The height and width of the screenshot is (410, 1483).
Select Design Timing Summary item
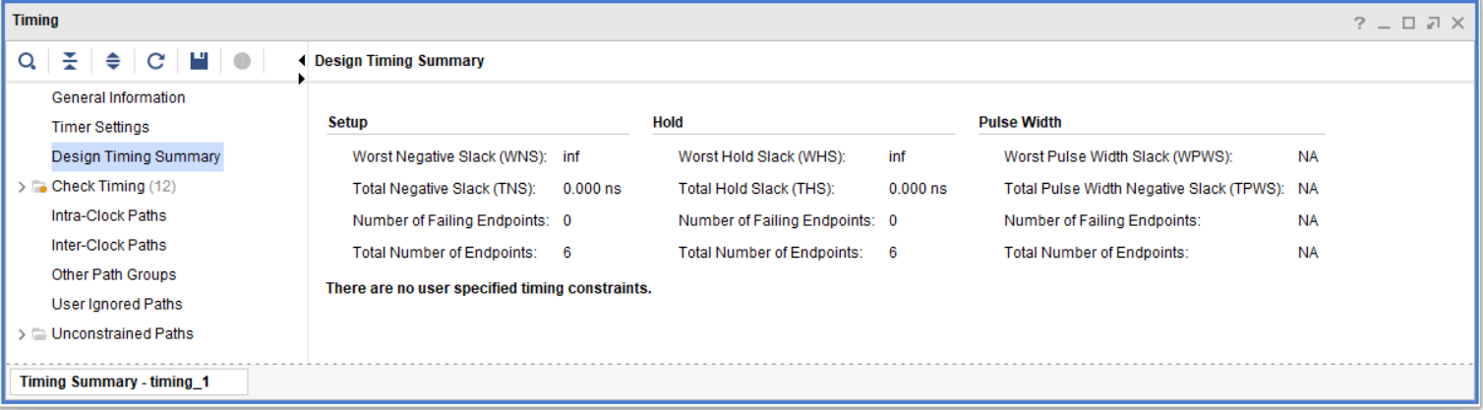pyautogui.click(x=136, y=156)
